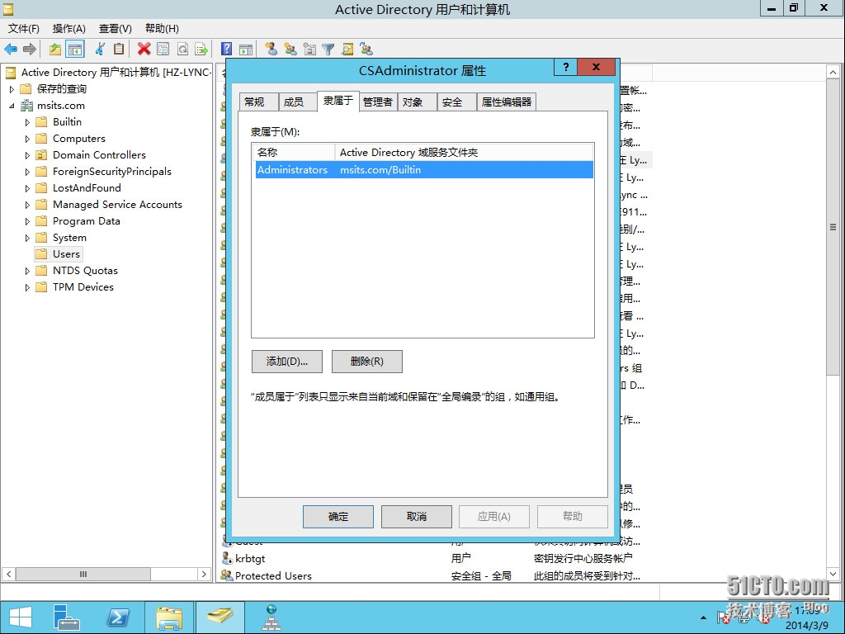Viewport: 845px width, 634px height.
Task: Expand the Computers container node
Action: coord(27,139)
